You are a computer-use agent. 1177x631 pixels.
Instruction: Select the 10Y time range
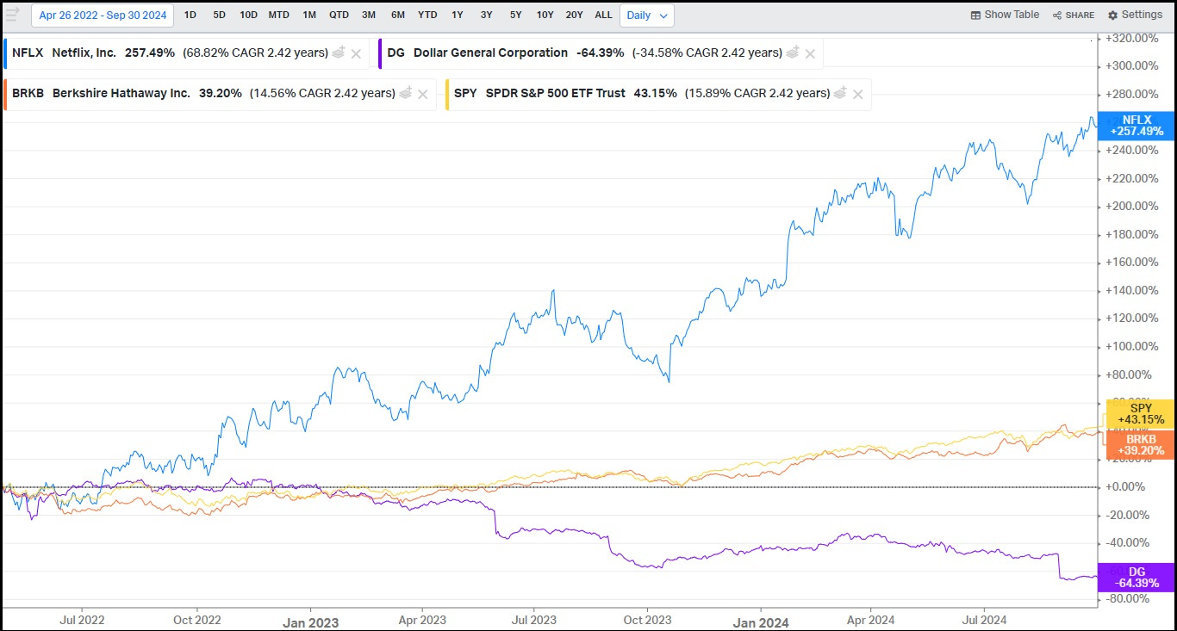(545, 15)
